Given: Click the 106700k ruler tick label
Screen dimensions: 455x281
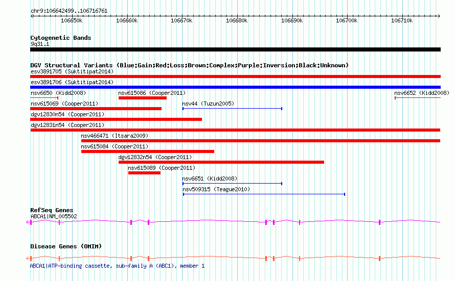Looking at the screenshot, I should tap(347, 20).
